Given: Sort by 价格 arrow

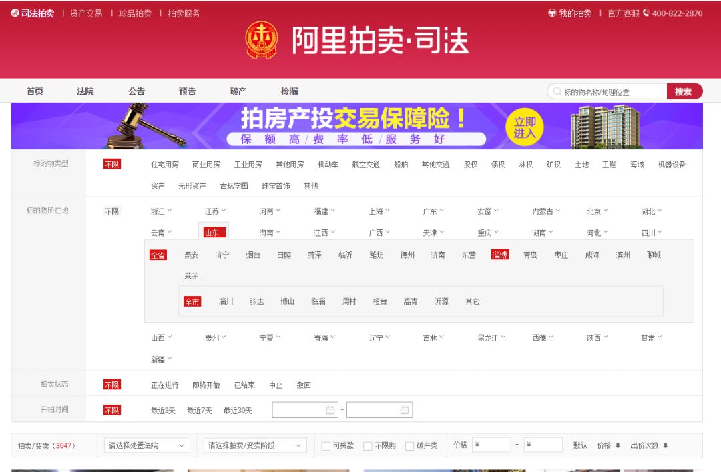Looking at the screenshot, I should click(x=618, y=445).
